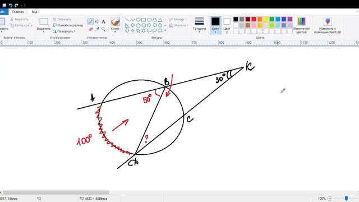Activate Цвет 1 foreground color box
The image size is (359, 202).
215,25
